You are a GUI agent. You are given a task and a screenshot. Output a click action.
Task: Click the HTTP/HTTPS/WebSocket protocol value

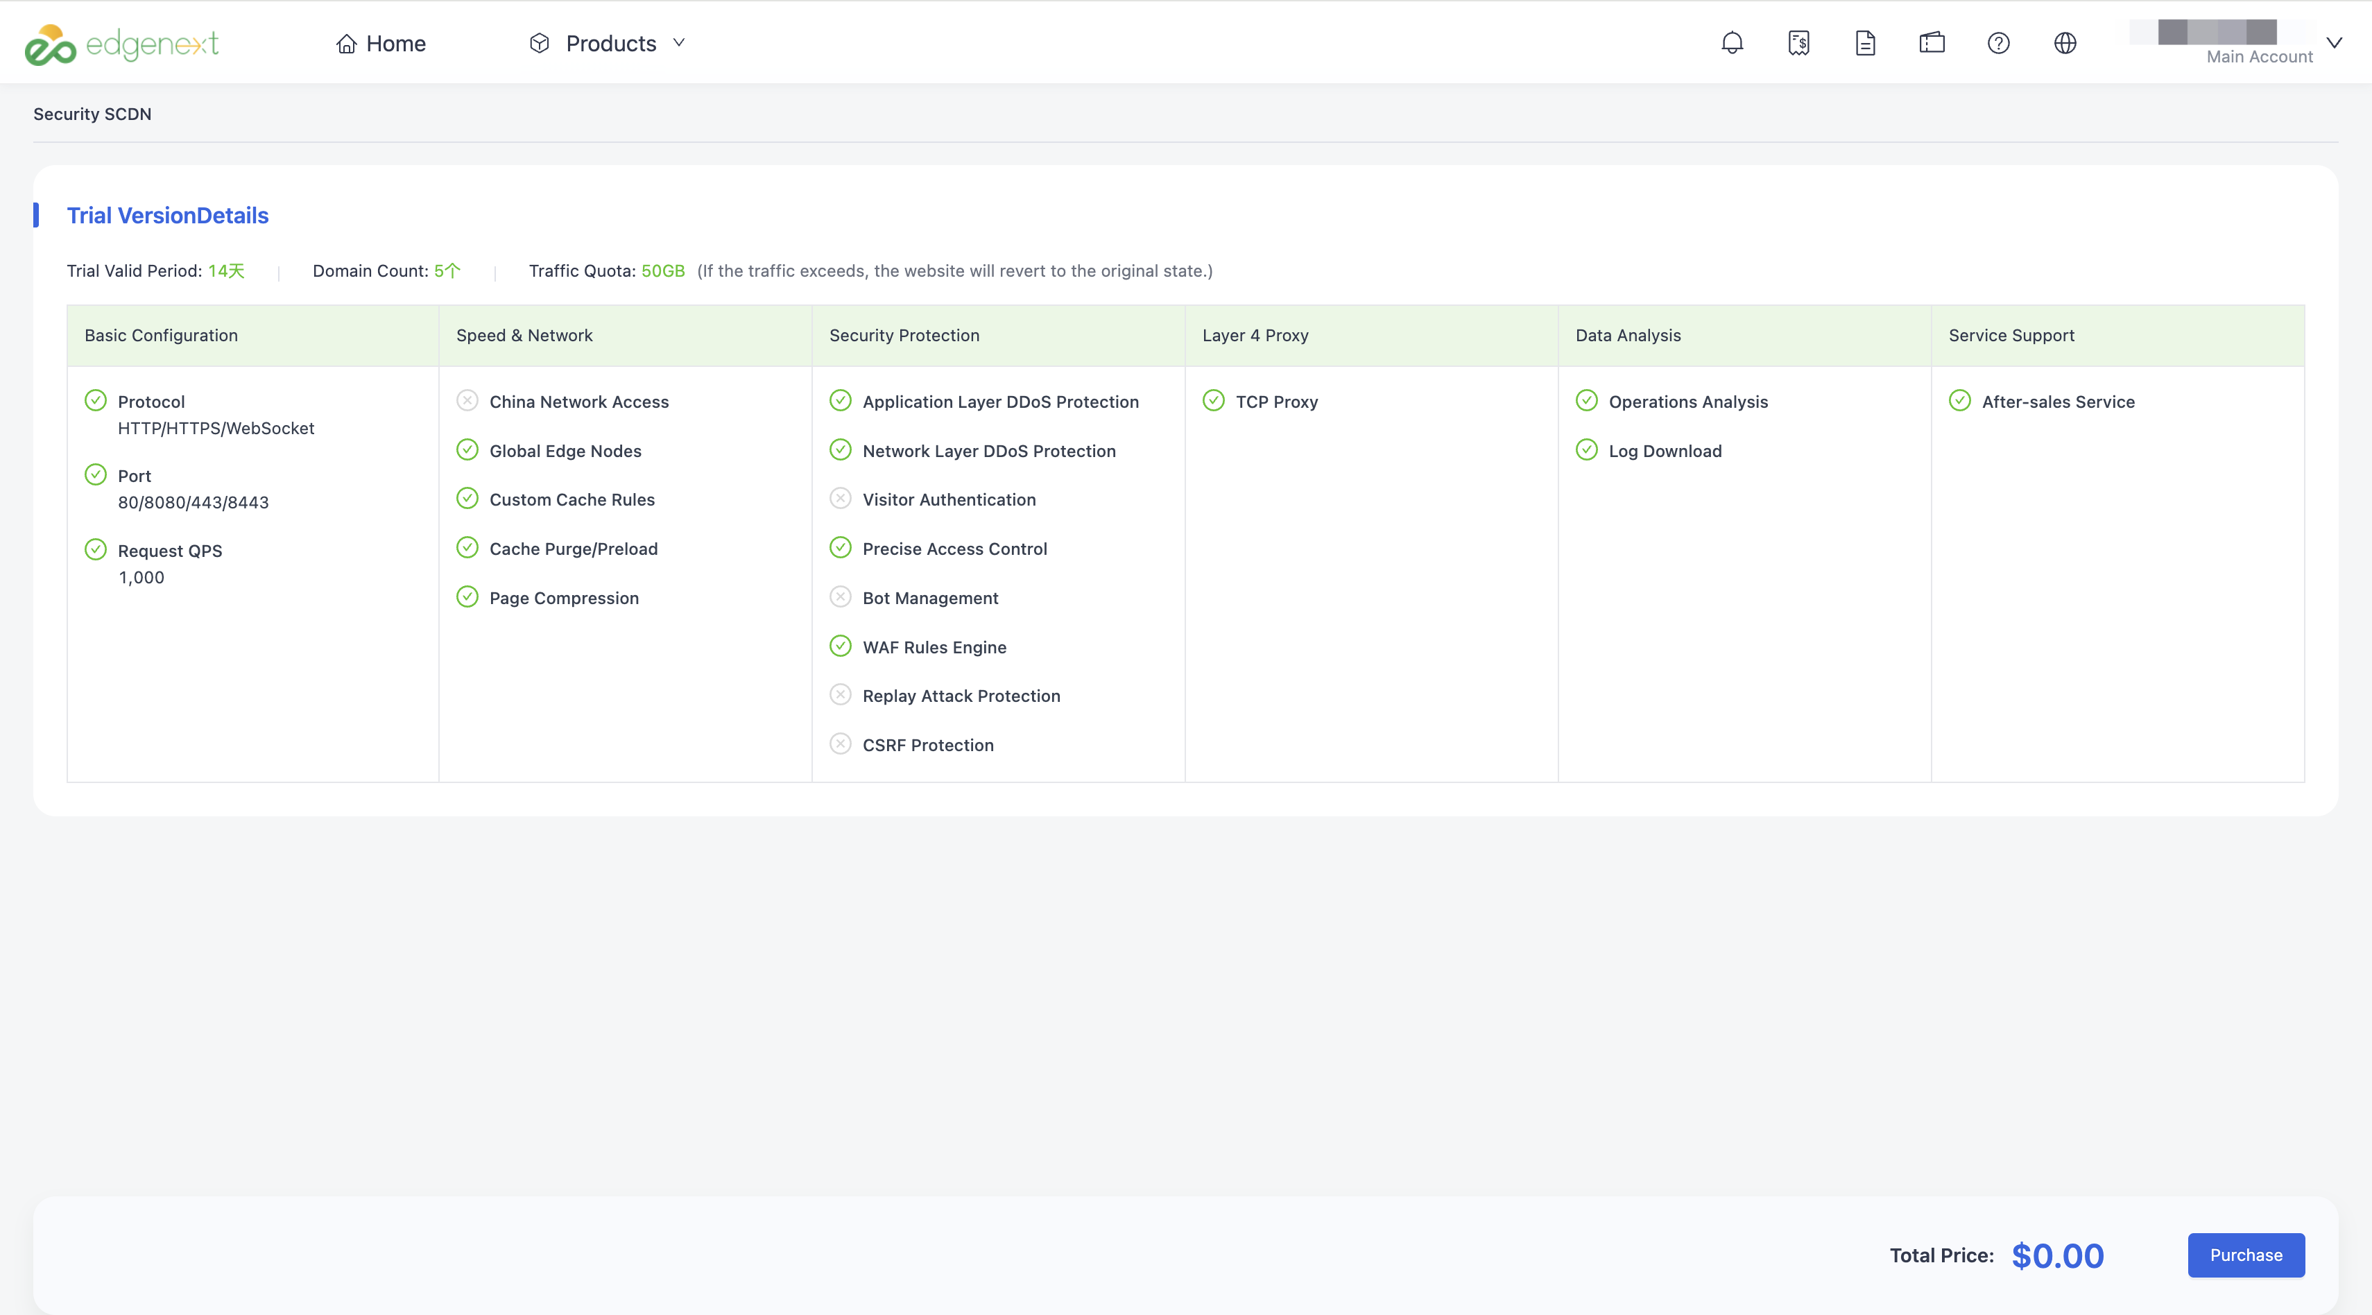216,428
